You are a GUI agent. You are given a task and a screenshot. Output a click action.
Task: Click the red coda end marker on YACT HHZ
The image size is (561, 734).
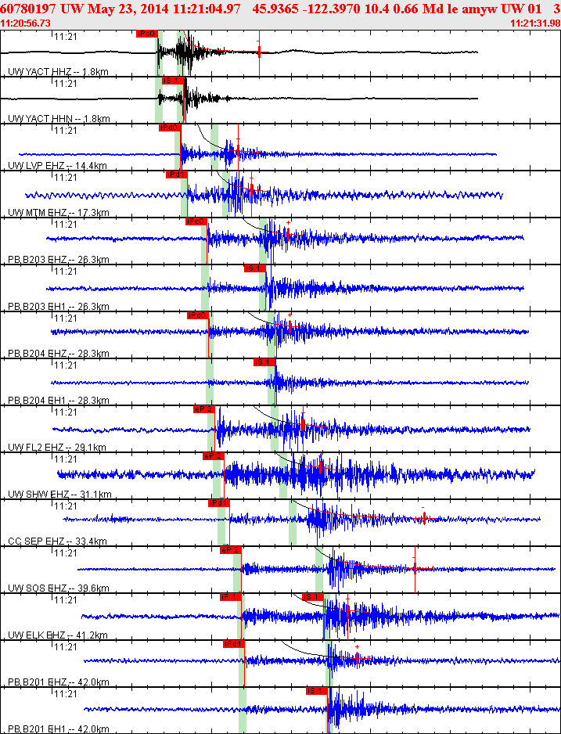pyautogui.click(x=259, y=52)
